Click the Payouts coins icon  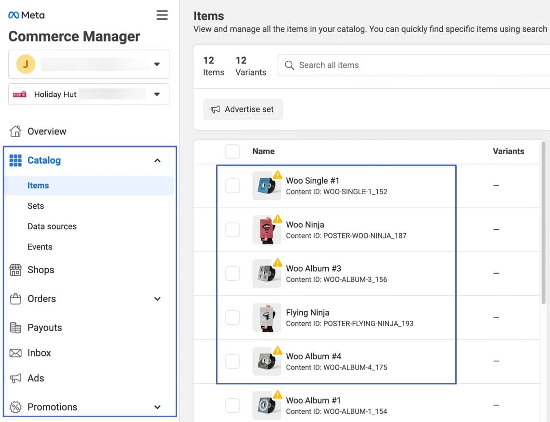[x=15, y=328]
